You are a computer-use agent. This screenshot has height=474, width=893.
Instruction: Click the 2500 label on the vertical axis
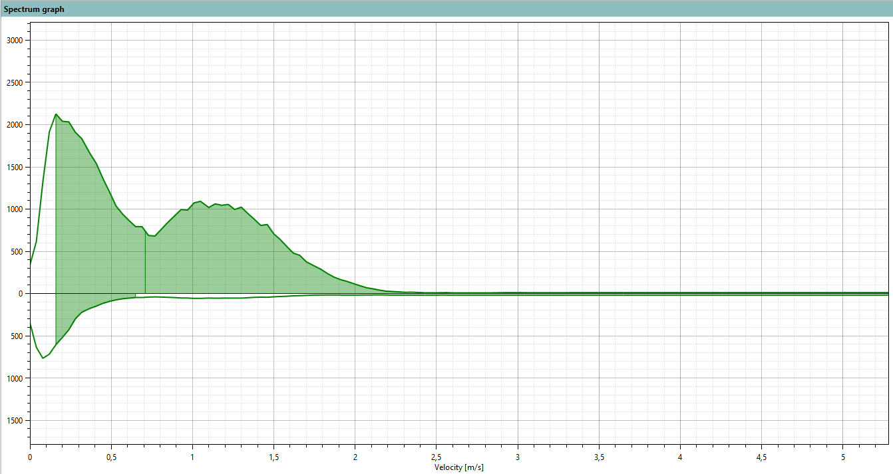(x=15, y=82)
